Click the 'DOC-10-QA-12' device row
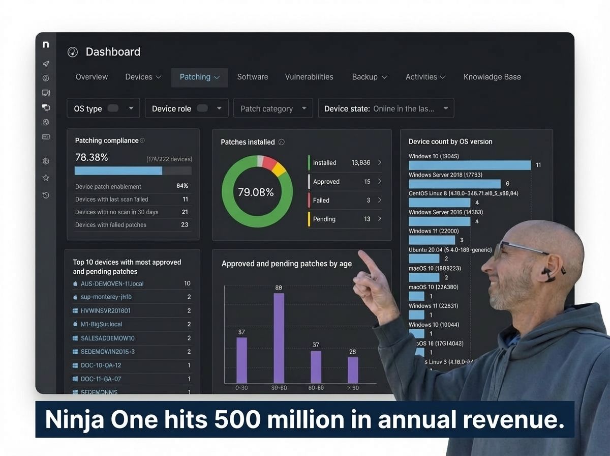This screenshot has height=456, width=610. click(x=132, y=365)
